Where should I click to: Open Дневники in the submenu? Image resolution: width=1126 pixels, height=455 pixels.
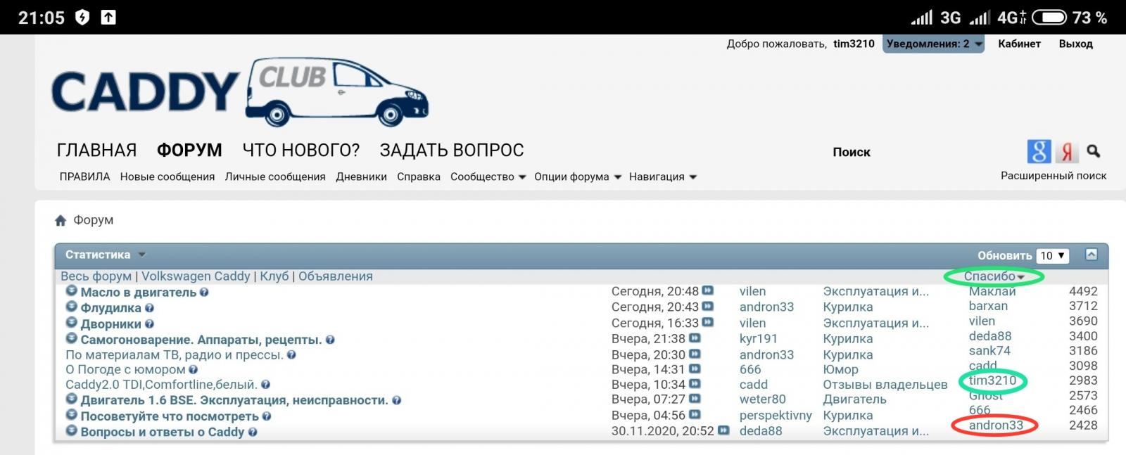[361, 177]
